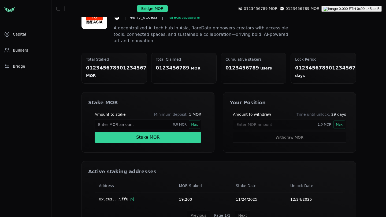Image resolution: width=386 pixels, height=217 pixels.
Task: Click the Morpheus wings logo
Action: point(10,10)
